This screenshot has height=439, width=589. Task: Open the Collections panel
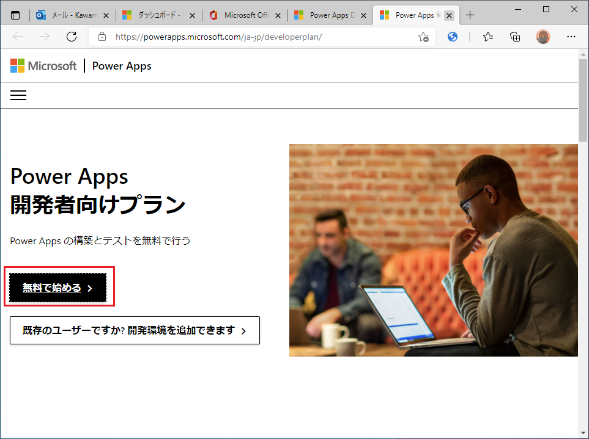(x=515, y=37)
